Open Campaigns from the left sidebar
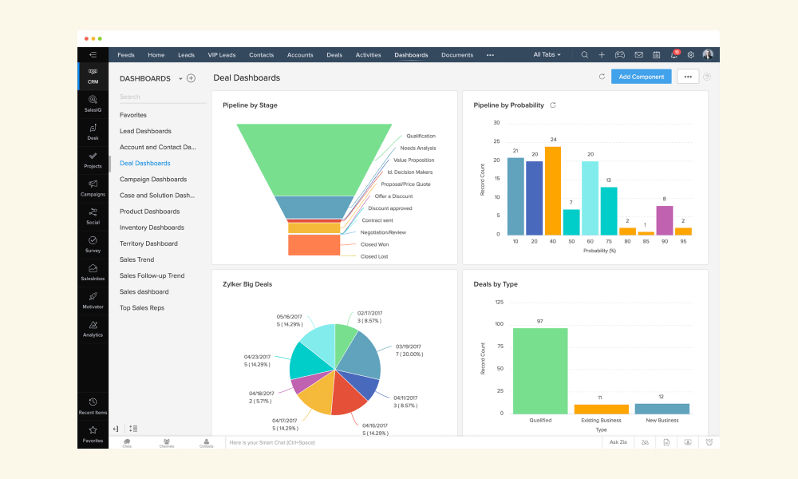The width and height of the screenshot is (798, 479). 93,188
